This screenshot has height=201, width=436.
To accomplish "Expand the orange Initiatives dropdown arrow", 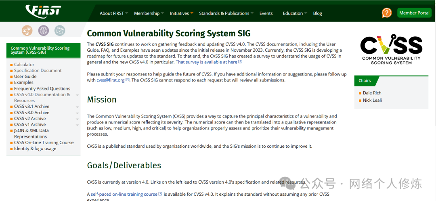I will [192, 13].
